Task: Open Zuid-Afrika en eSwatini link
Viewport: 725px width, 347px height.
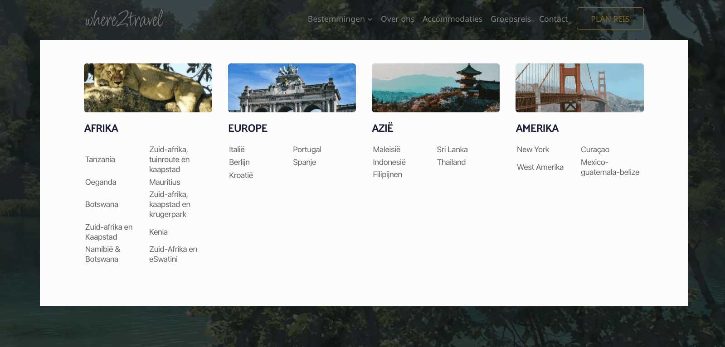Action: 173,254
